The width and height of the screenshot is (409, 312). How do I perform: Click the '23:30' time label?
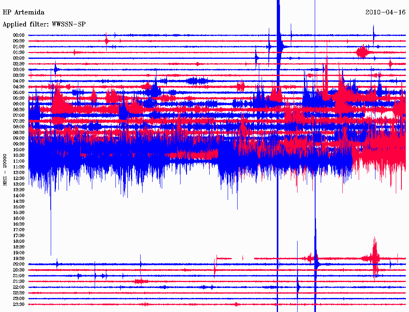tap(19, 304)
